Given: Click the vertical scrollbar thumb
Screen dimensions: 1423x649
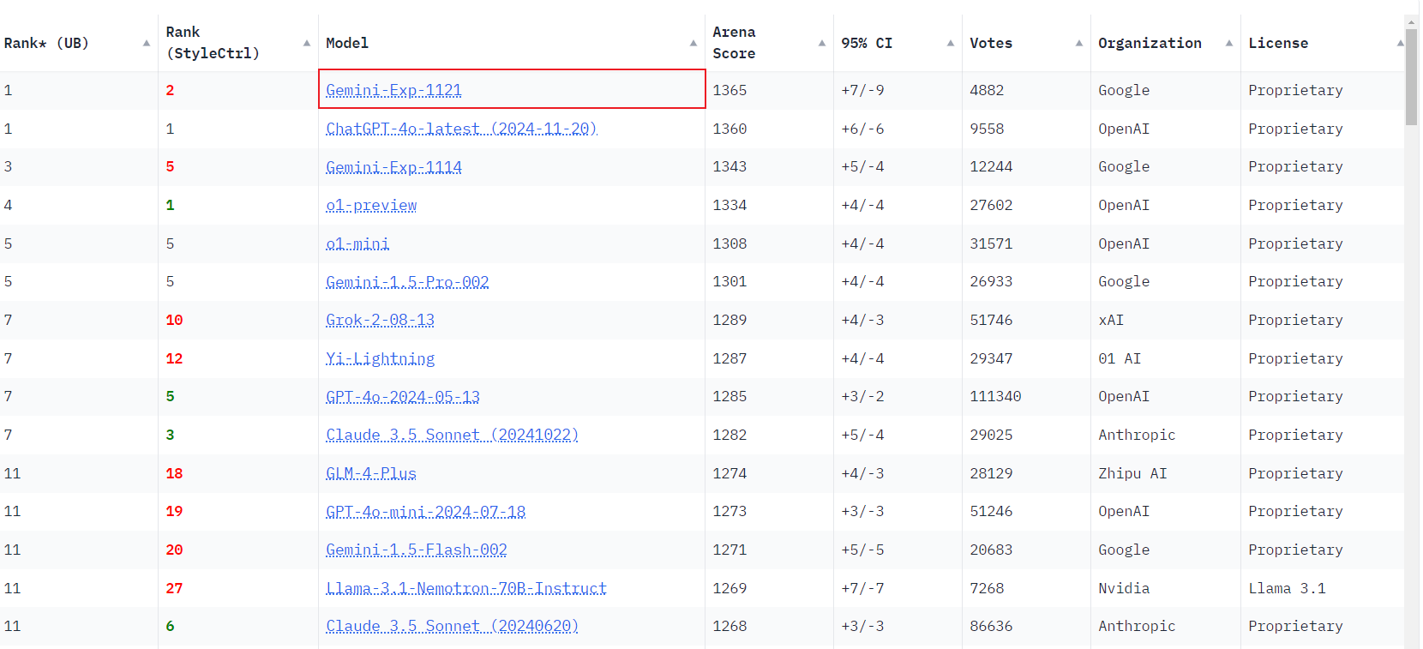Looking at the screenshot, I should (1411, 77).
